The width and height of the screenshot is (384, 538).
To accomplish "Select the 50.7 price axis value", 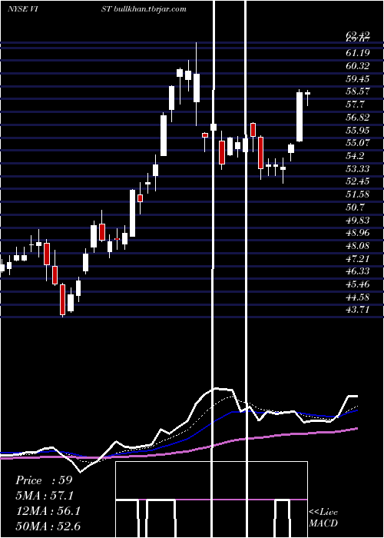I will 355,208.
